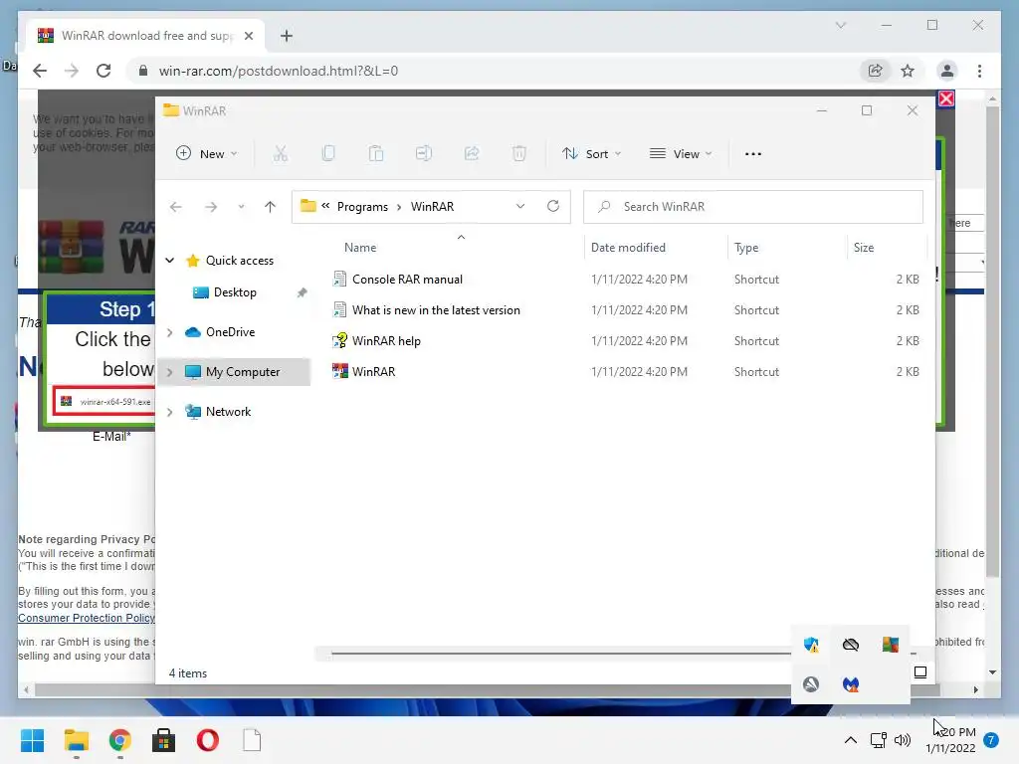The width and height of the screenshot is (1019, 764).
Task: Select OneDrive in navigation pane
Action: click(230, 332)
